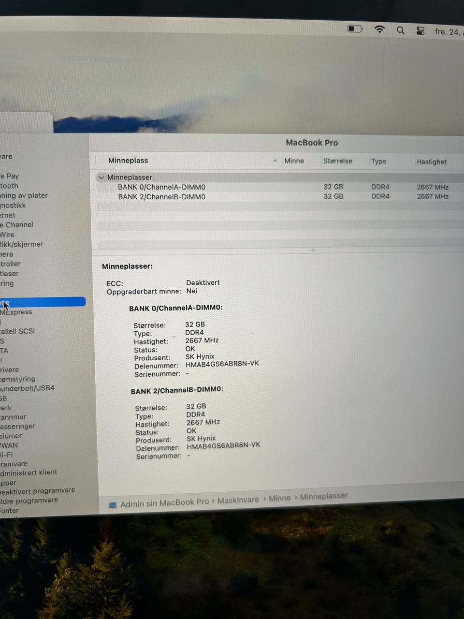Select 'tooth' (Bluetooth) sidebar item

point(9,186)
